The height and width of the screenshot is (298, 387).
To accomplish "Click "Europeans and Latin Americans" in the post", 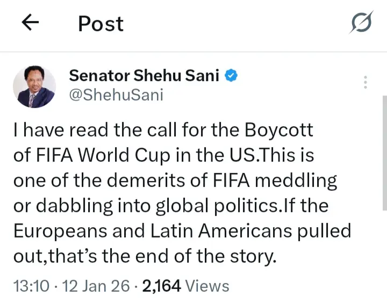I will tap(152, 231).
